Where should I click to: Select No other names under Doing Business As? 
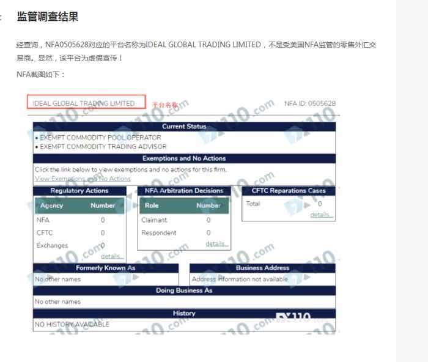click(x=58, y=301)
